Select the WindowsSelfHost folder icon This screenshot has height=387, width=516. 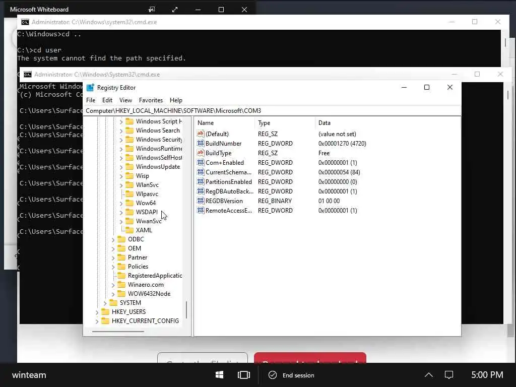130,158
